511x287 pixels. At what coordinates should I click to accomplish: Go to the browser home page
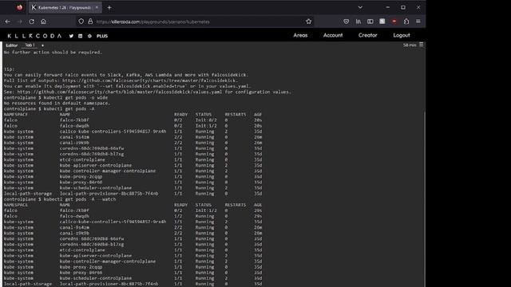[x=43, y=22]
